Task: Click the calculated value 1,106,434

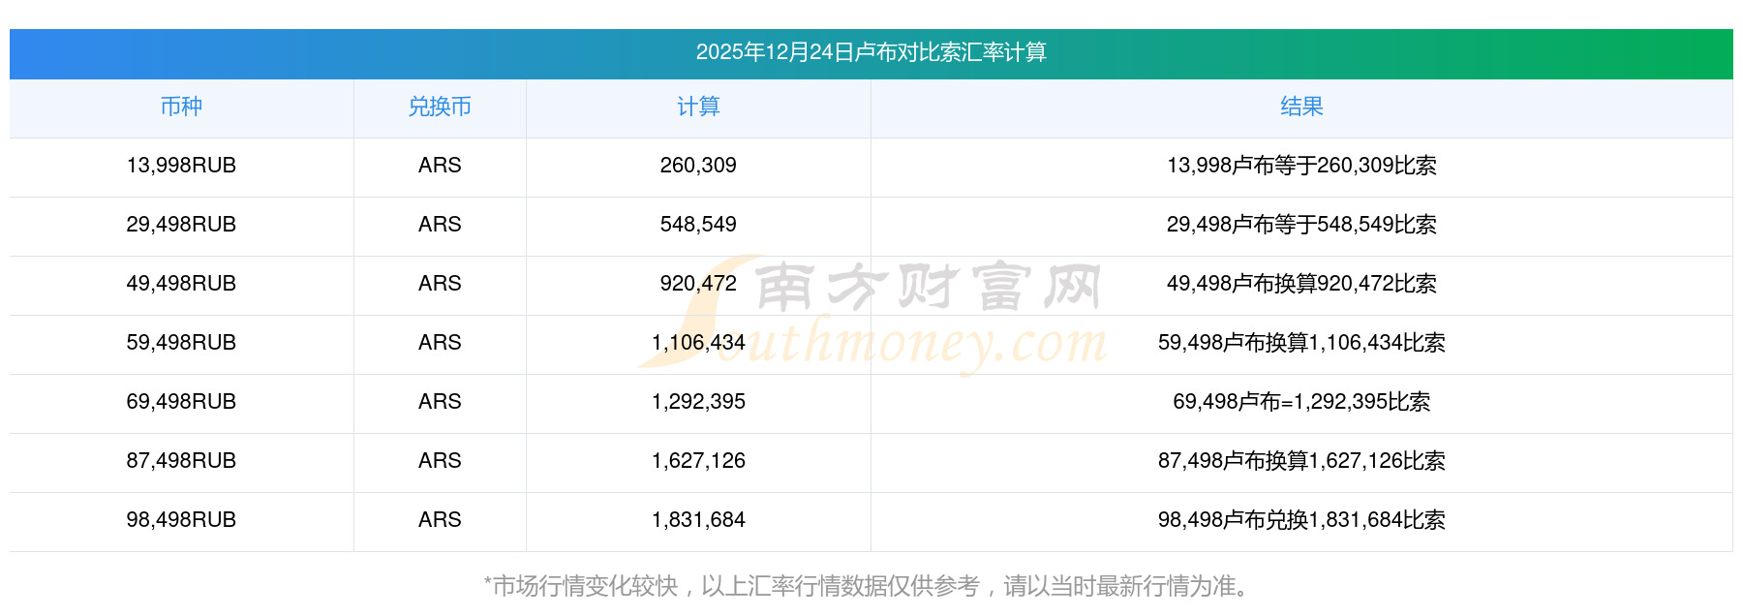Action: (x=698, y=343)
